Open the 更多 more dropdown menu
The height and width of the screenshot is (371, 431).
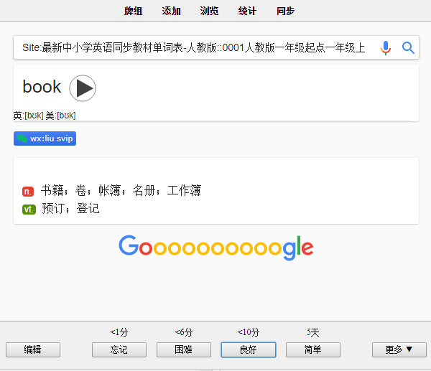pos(399,349)
